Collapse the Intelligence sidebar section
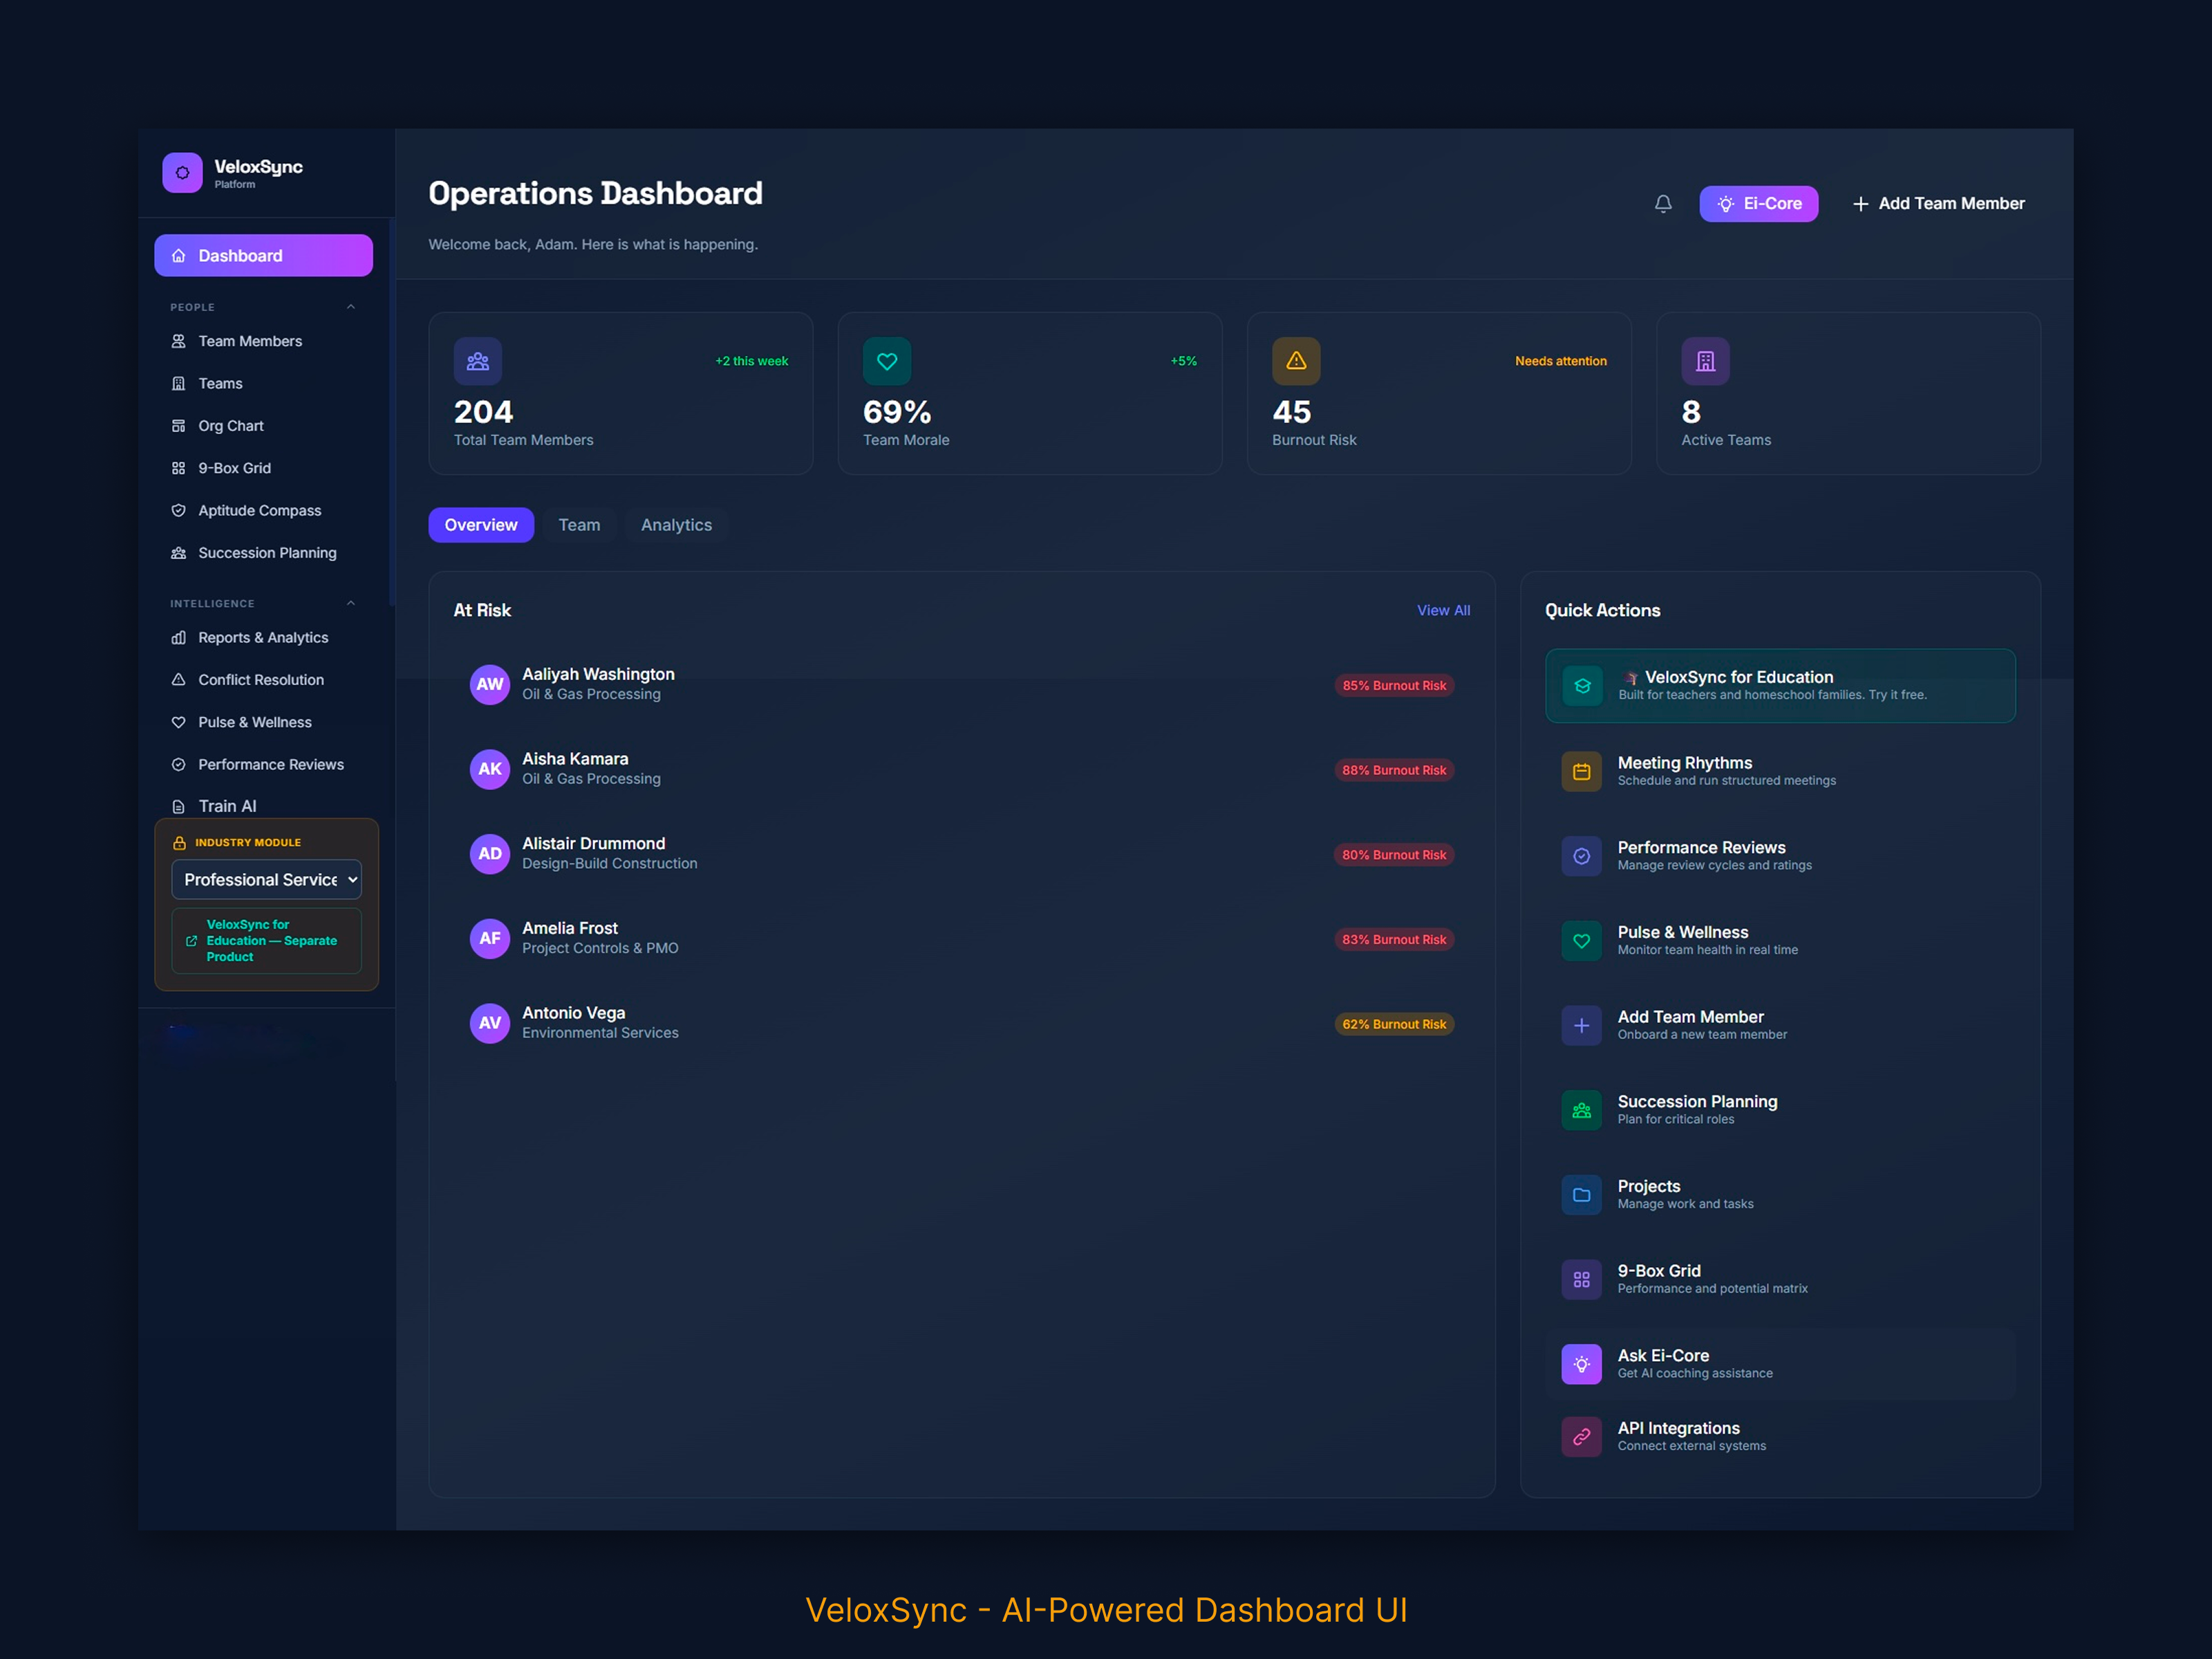The image size is (2212, 1659). point(350,603)
